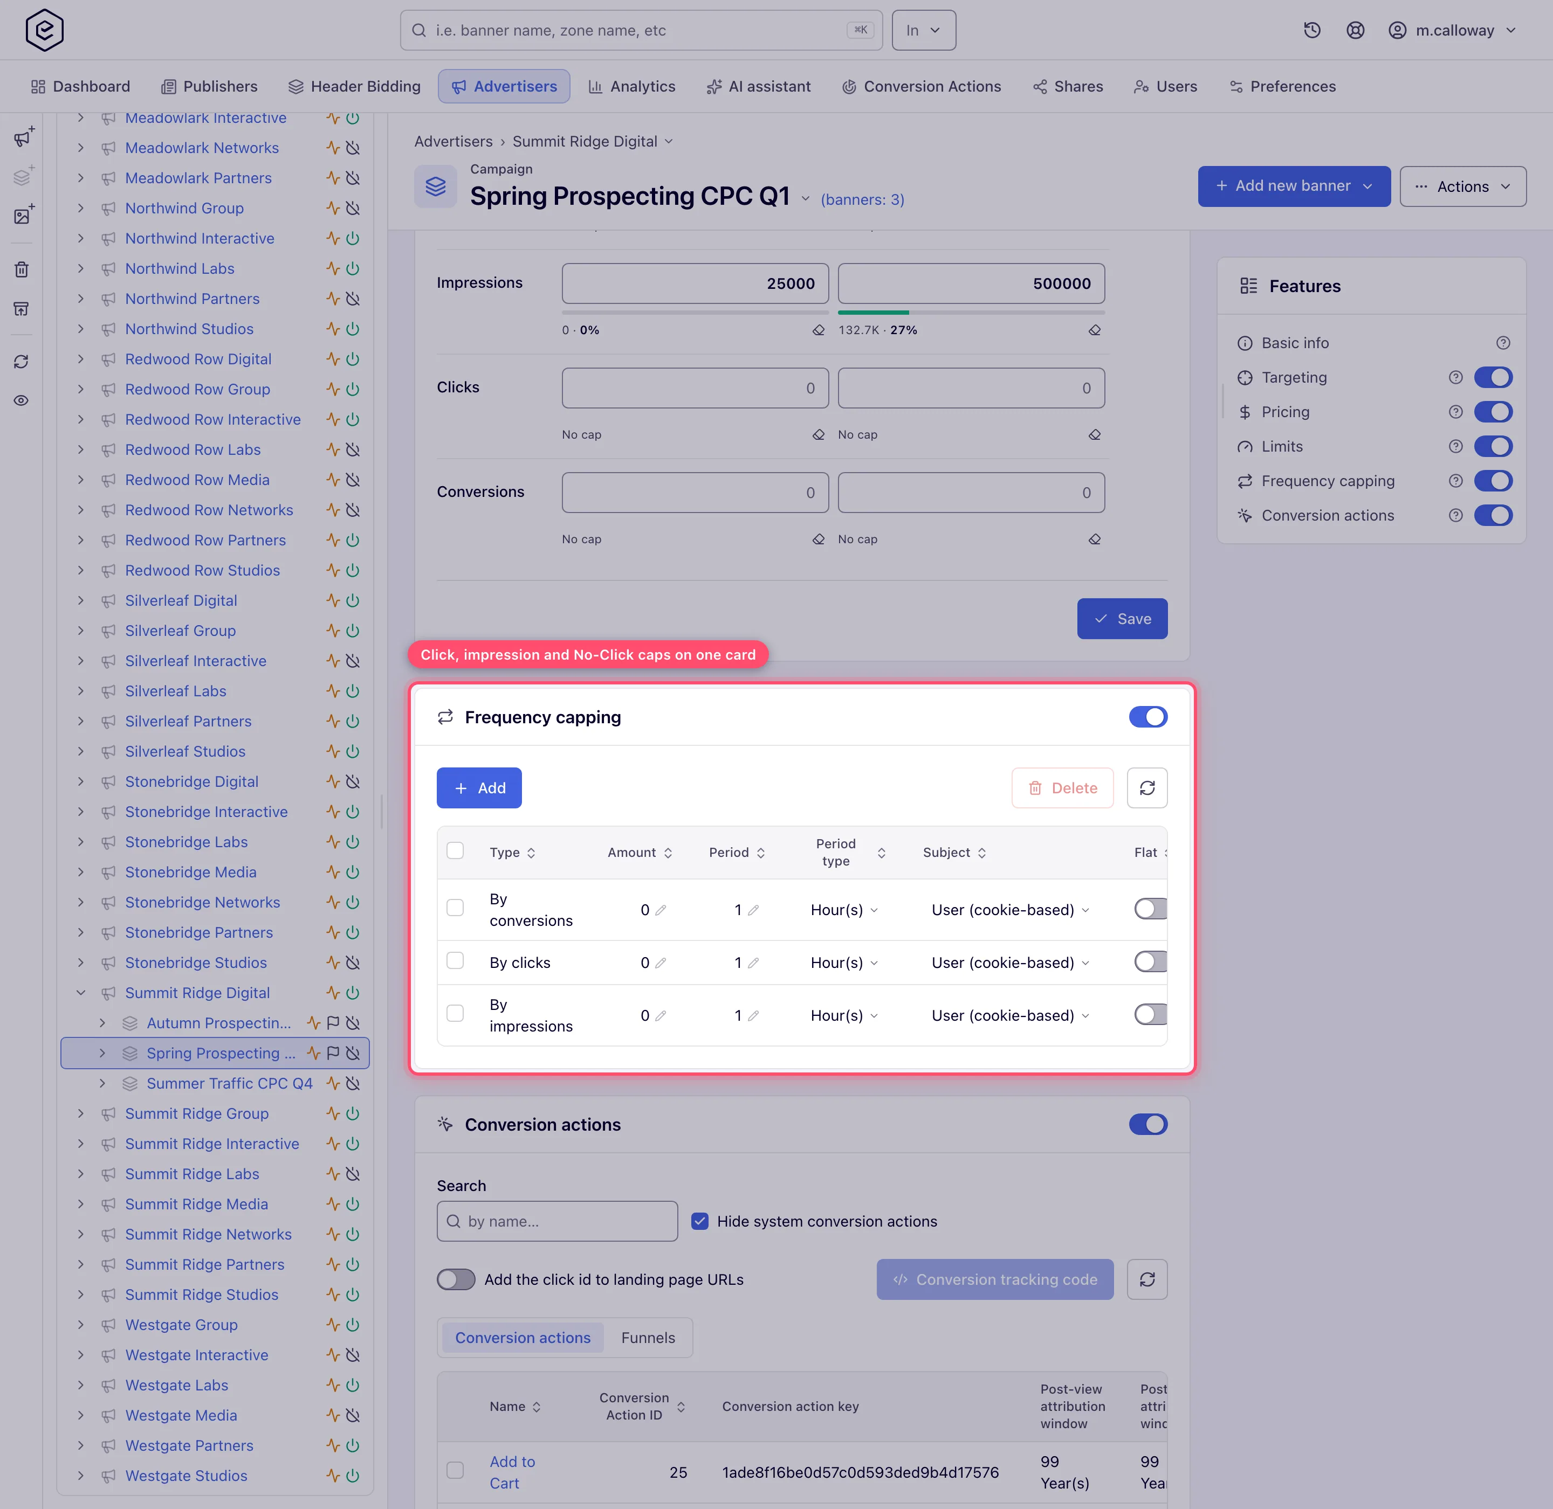Refresh the conversion actions list
Image resolution: width=1553 pixels, height=1509 pixels.
[1147, 1279]
